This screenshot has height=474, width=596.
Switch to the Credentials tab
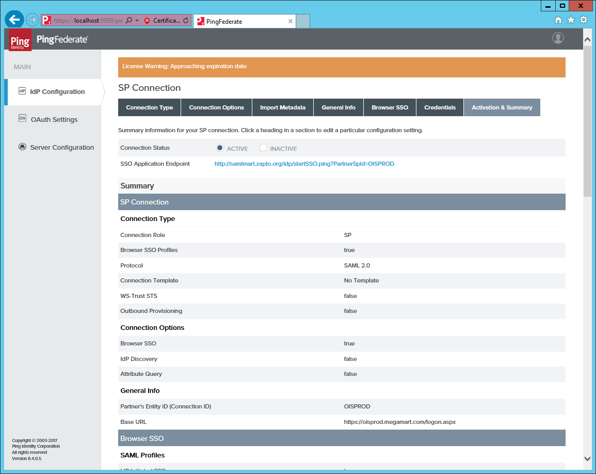click(x=440, y=107)
